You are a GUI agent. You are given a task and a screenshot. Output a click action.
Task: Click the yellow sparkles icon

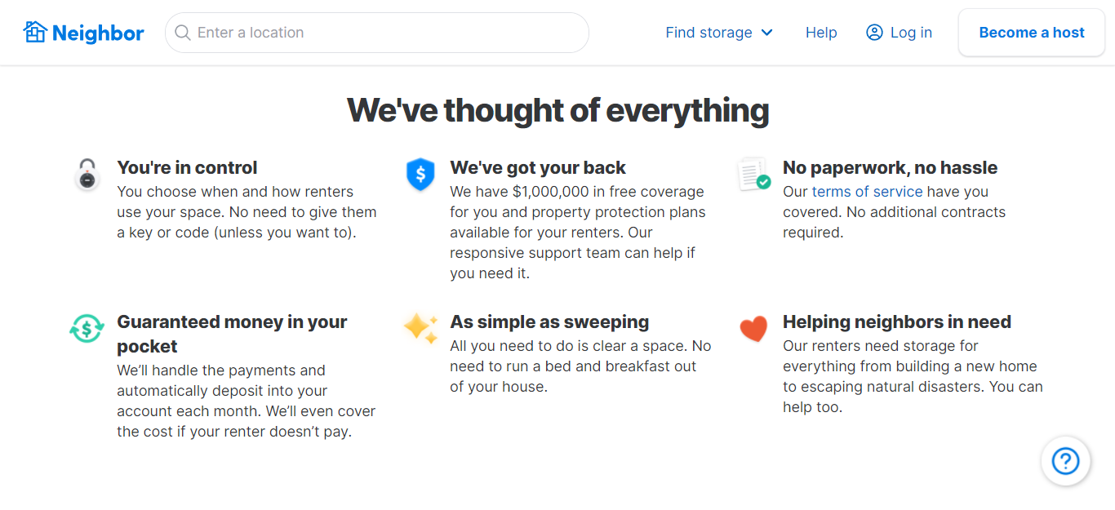(420, 328)
